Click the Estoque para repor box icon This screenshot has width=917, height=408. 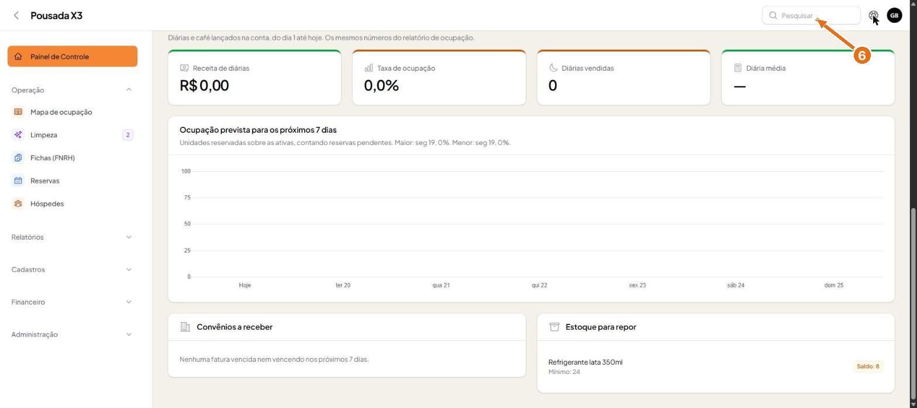point(554,327)
